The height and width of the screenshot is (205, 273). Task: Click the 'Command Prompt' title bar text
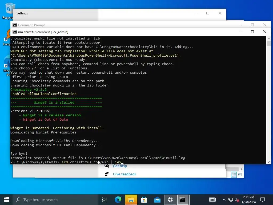31,25
